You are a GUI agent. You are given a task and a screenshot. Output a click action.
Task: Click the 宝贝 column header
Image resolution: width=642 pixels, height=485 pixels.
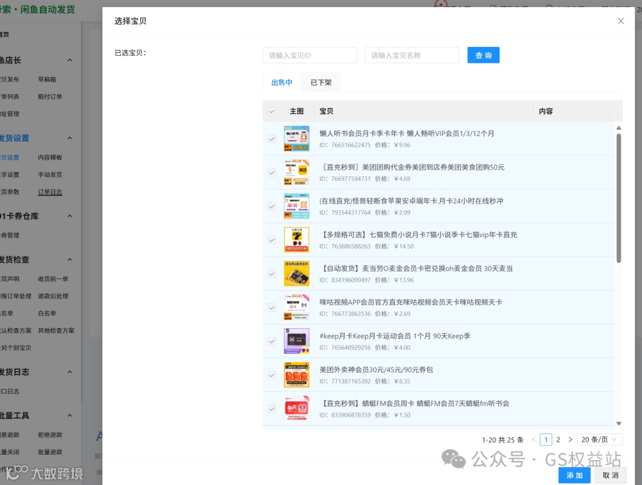326,111
